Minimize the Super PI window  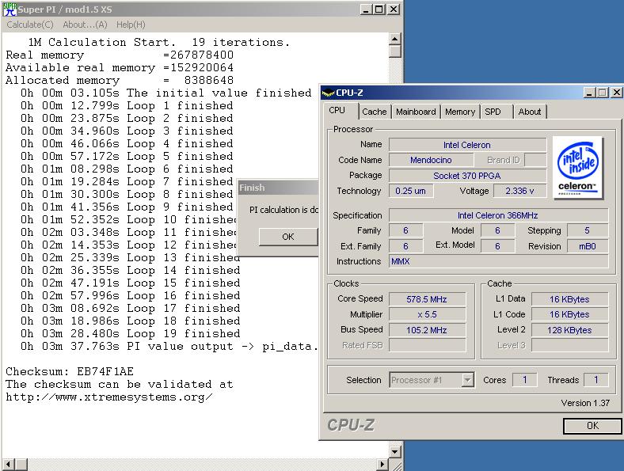pyautogui.click(x=367, y=9)
